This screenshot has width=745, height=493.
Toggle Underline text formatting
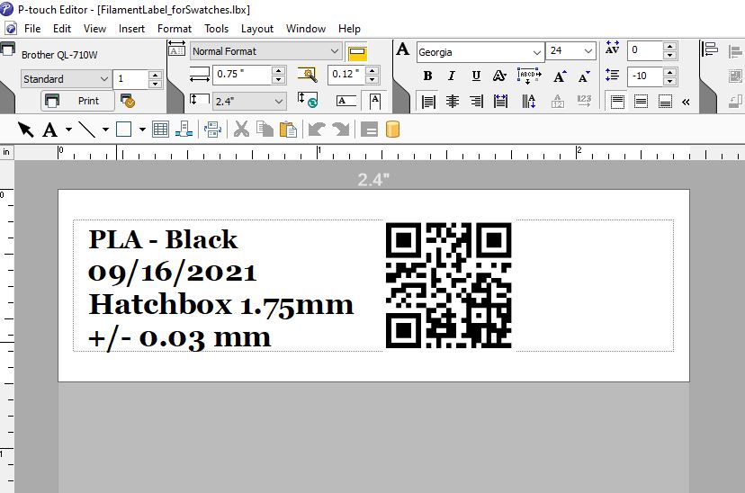point(475,76)
